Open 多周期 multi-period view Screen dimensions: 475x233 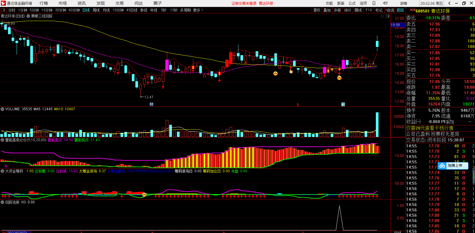[x=185, y=10]
